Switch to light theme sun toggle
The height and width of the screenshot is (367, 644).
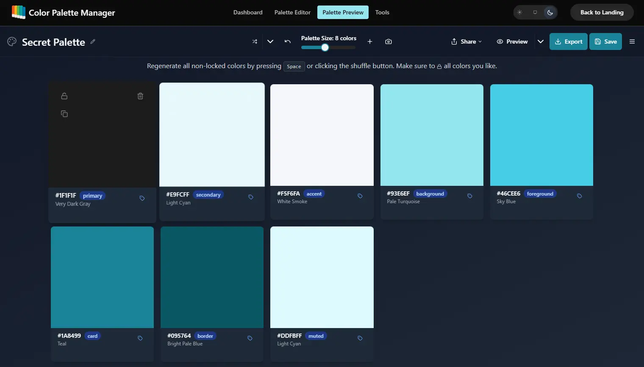click(x=520, y=12)
